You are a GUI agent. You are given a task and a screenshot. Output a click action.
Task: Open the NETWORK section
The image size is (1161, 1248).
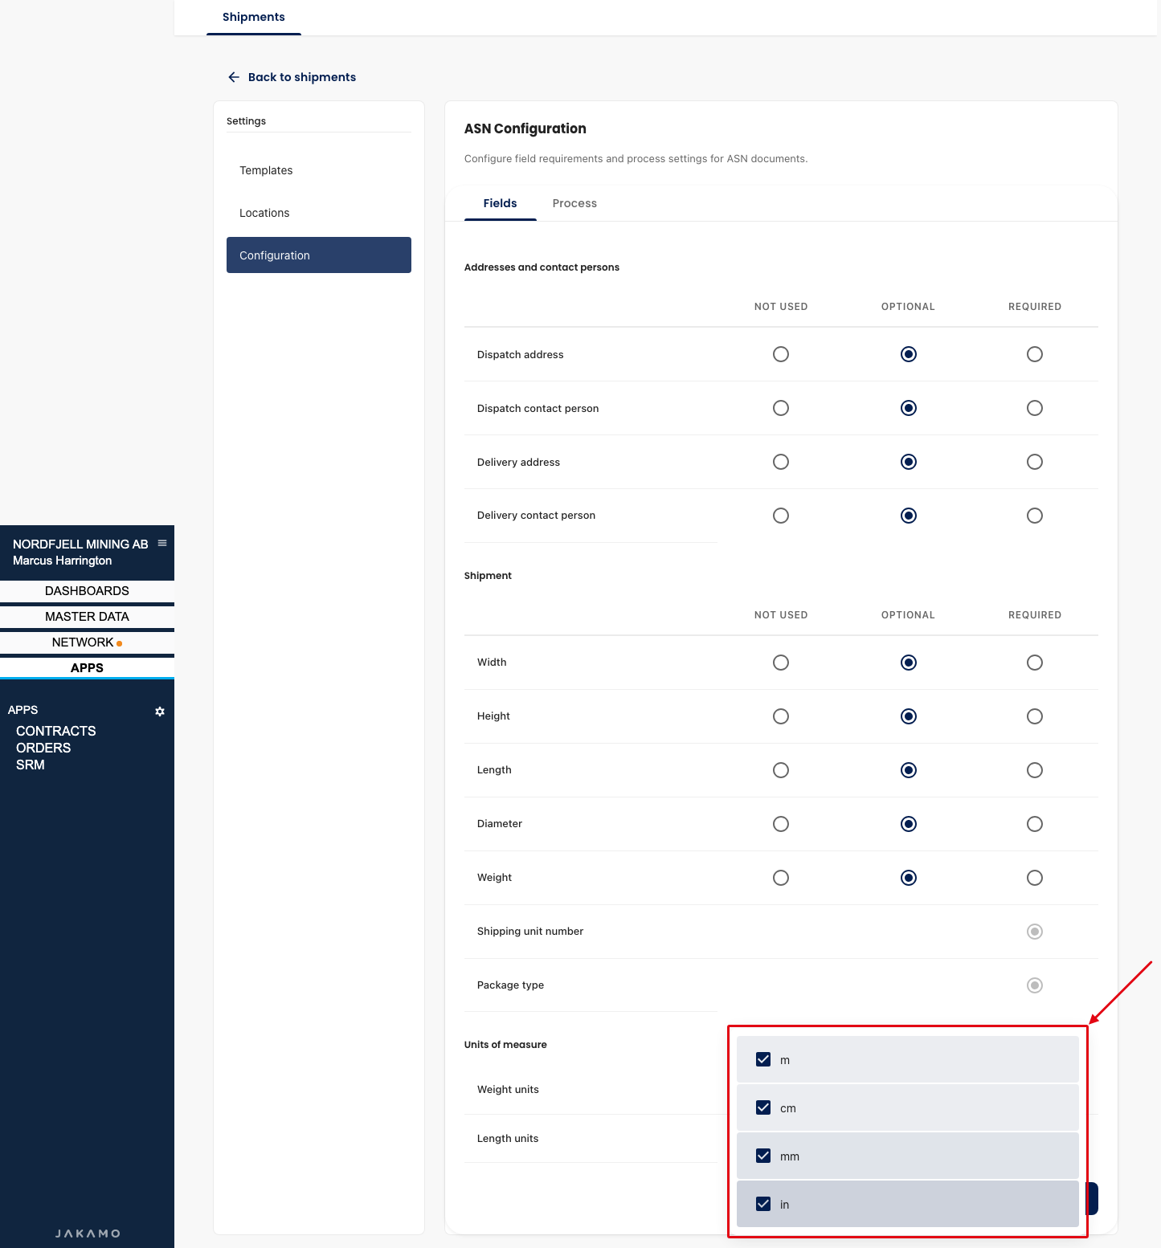click(x=87, y=642)
